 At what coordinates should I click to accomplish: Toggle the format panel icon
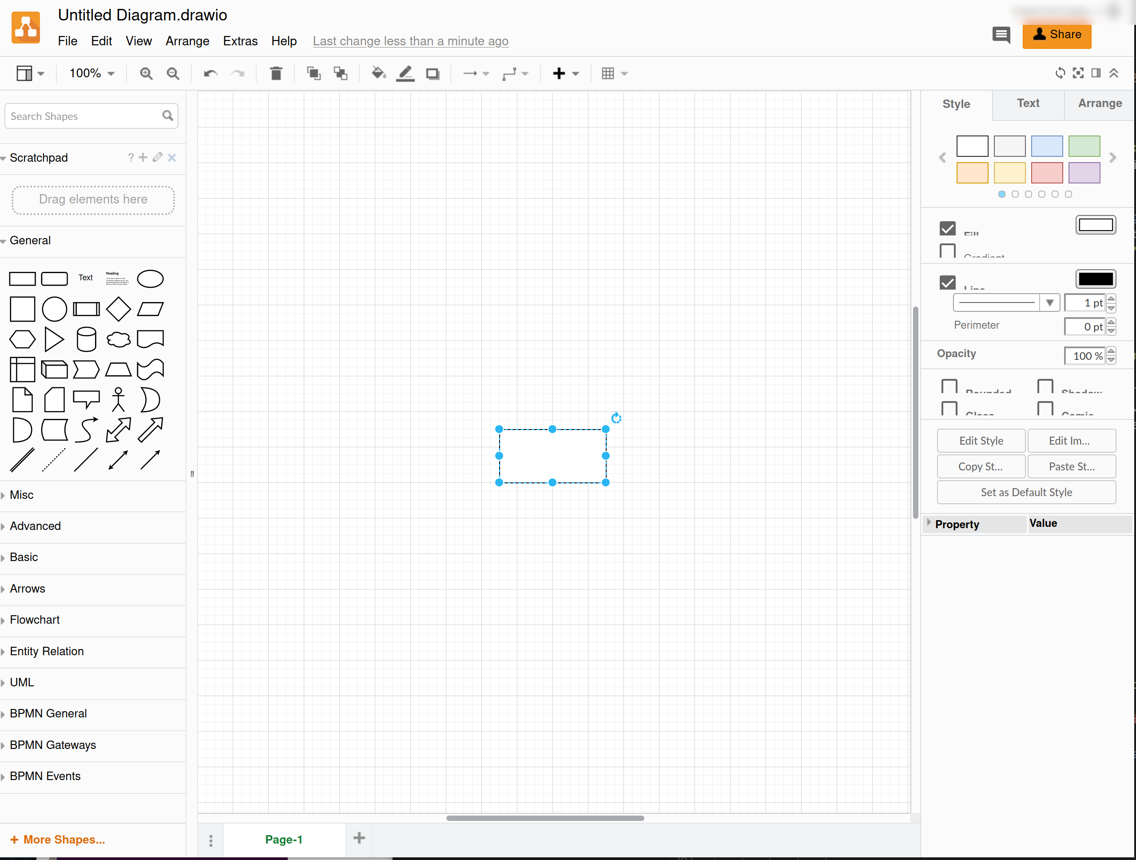[1096, 73]
